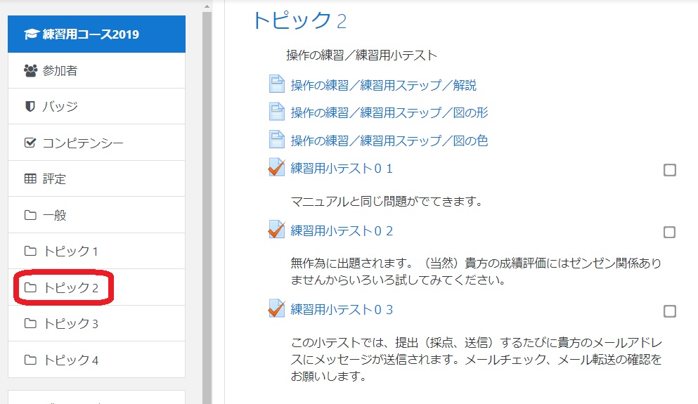Viewport: 698px width, 404px height.
Task: Open the 参加者 navigation item
Action: (96, 71)
